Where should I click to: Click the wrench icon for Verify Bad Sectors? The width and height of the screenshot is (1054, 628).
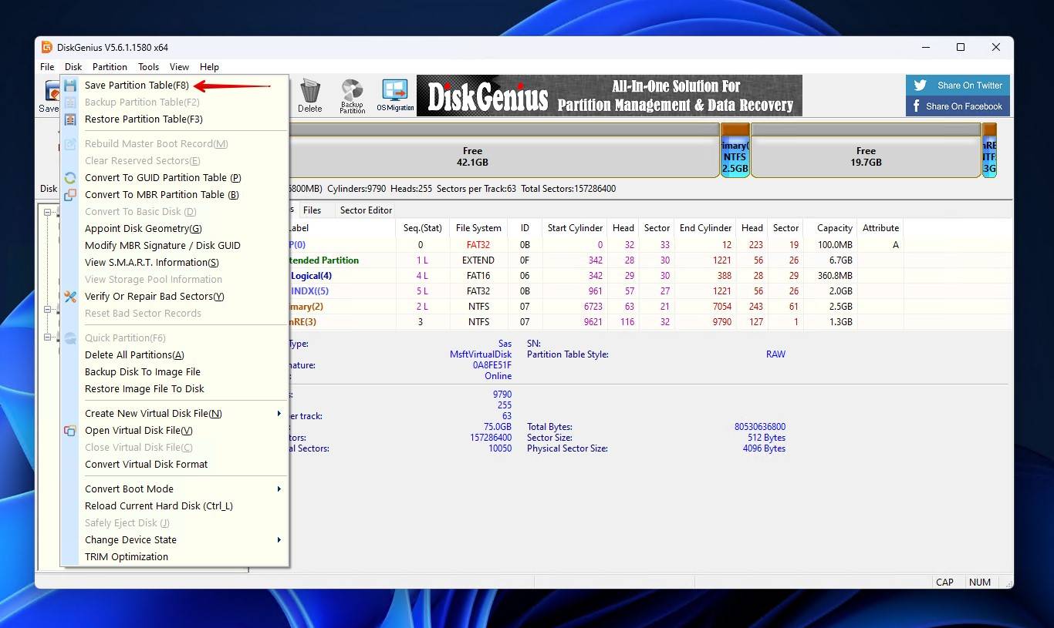click(x=70, y=297)
